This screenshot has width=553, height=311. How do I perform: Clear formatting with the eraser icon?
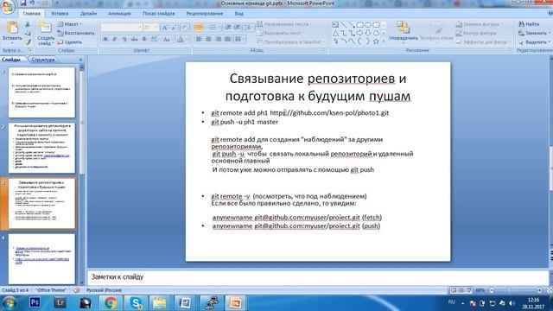185,28
